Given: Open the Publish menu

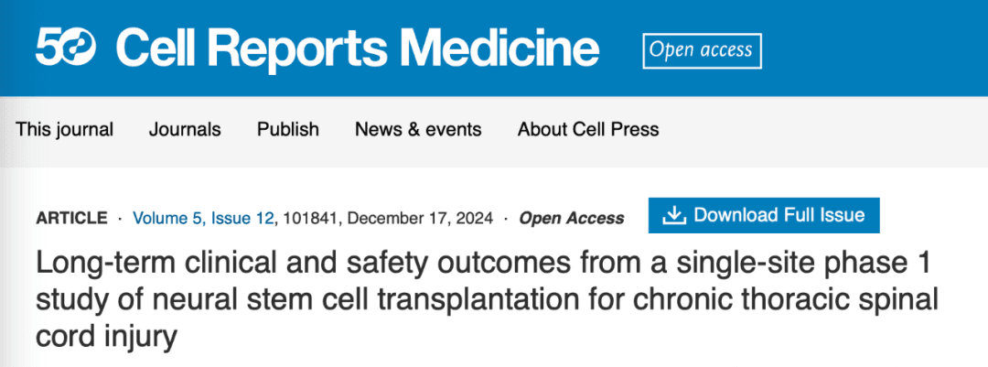Looking at the screenshot, I should pyautogui.click(x=288, y=129).
